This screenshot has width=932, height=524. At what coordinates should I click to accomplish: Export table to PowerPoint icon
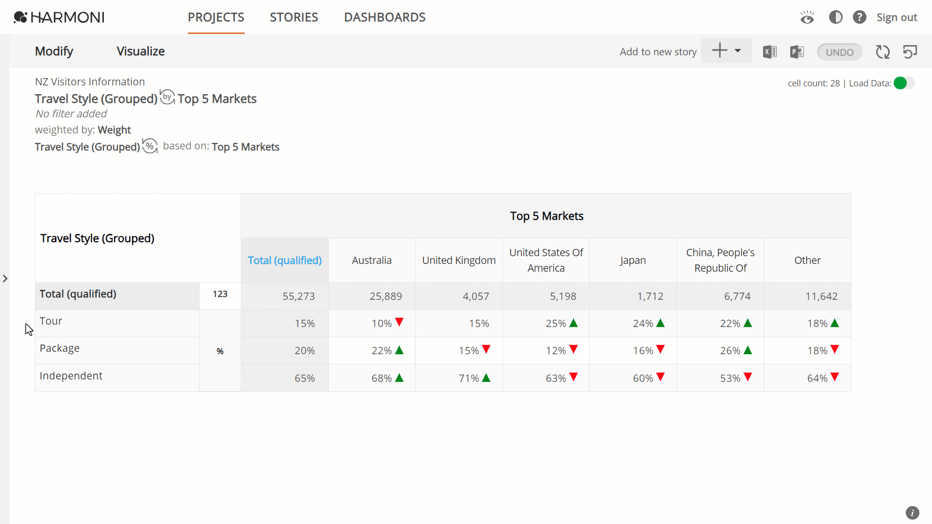pyautogui.click(x=797, y=52)
